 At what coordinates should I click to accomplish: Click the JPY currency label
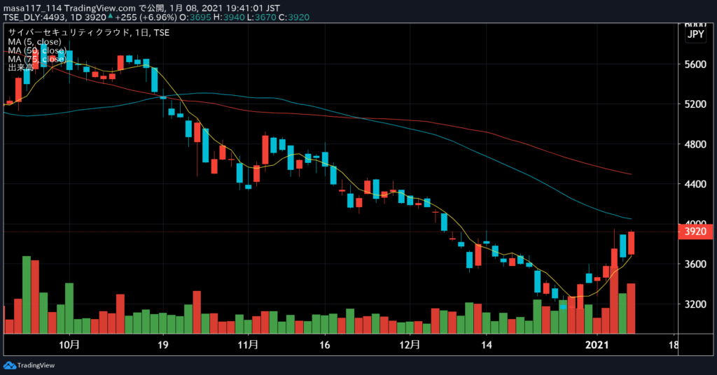(x=695, y=34)
